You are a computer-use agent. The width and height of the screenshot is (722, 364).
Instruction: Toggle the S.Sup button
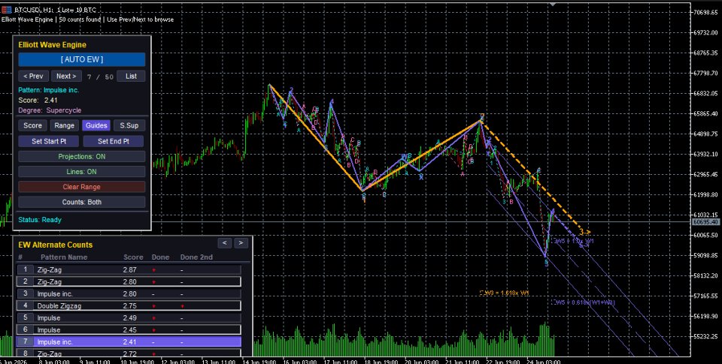pos(129,125)
